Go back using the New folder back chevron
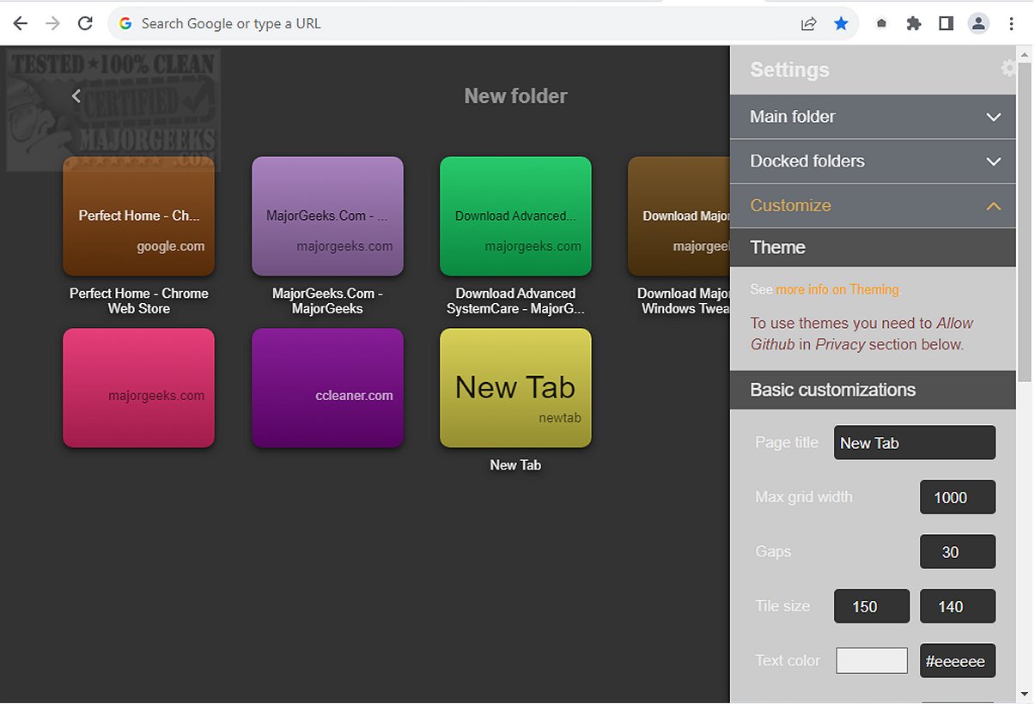 pos(76,96)
